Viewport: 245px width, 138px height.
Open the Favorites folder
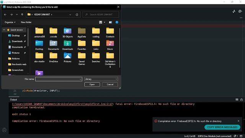tap(82, 45)
